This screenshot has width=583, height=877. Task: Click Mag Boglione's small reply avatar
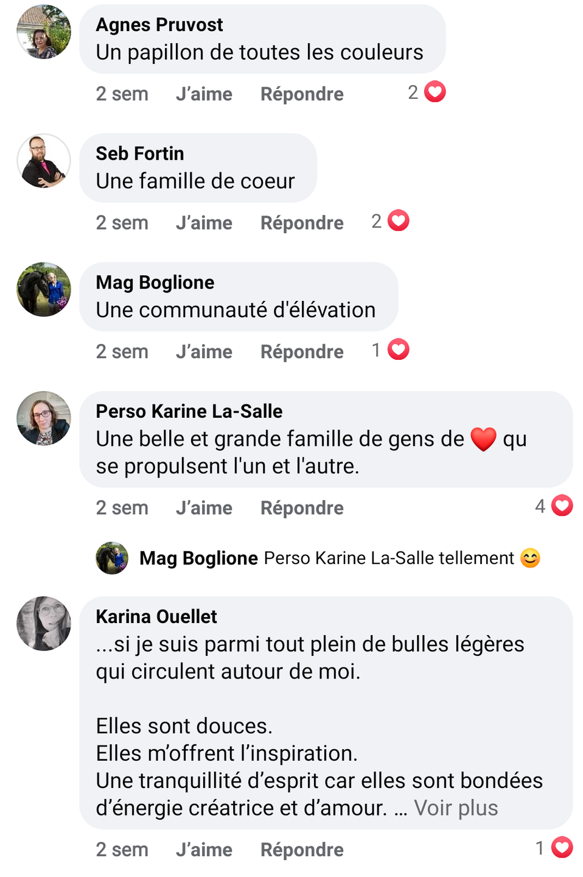[112, 558]
